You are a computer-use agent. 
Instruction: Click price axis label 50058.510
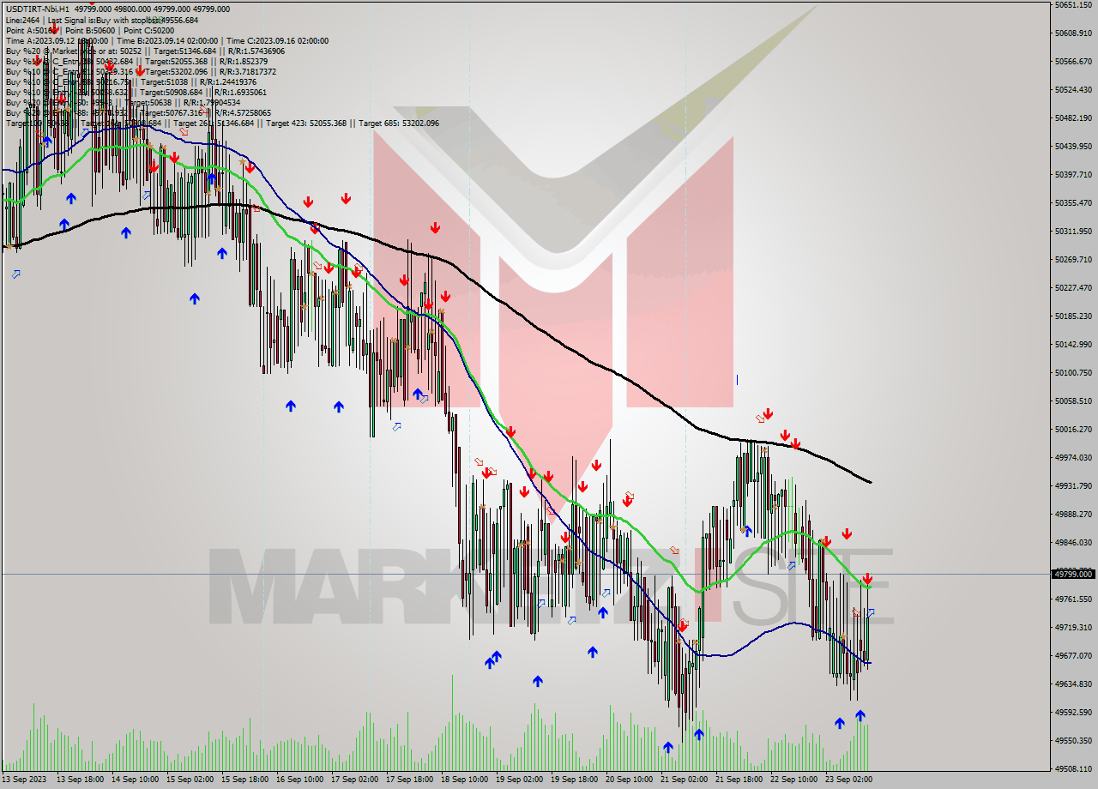pyautogui.click(x=1074, y=401)
